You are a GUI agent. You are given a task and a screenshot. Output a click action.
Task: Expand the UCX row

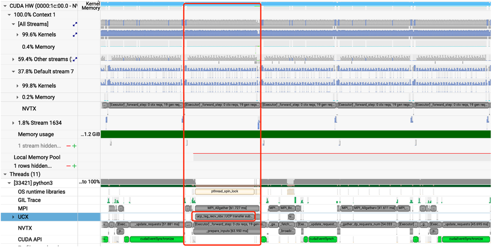pos(13,217)
